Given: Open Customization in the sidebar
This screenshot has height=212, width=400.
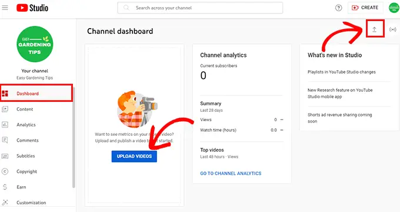Looking at the screenshot, I should [36, 203].
